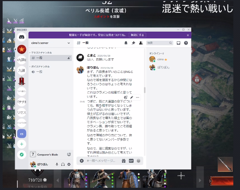Open the GIF picker
Screen dimensions: 240x190
(x=131, y=161)
